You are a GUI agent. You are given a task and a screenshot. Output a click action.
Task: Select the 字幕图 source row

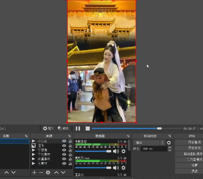(52, 150)
